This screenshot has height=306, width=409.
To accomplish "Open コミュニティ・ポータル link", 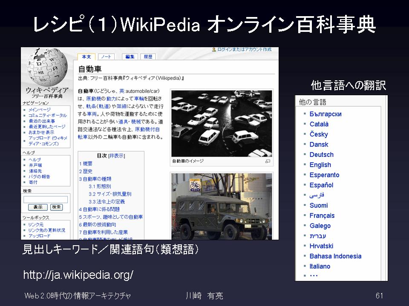I will click(48, 115).
